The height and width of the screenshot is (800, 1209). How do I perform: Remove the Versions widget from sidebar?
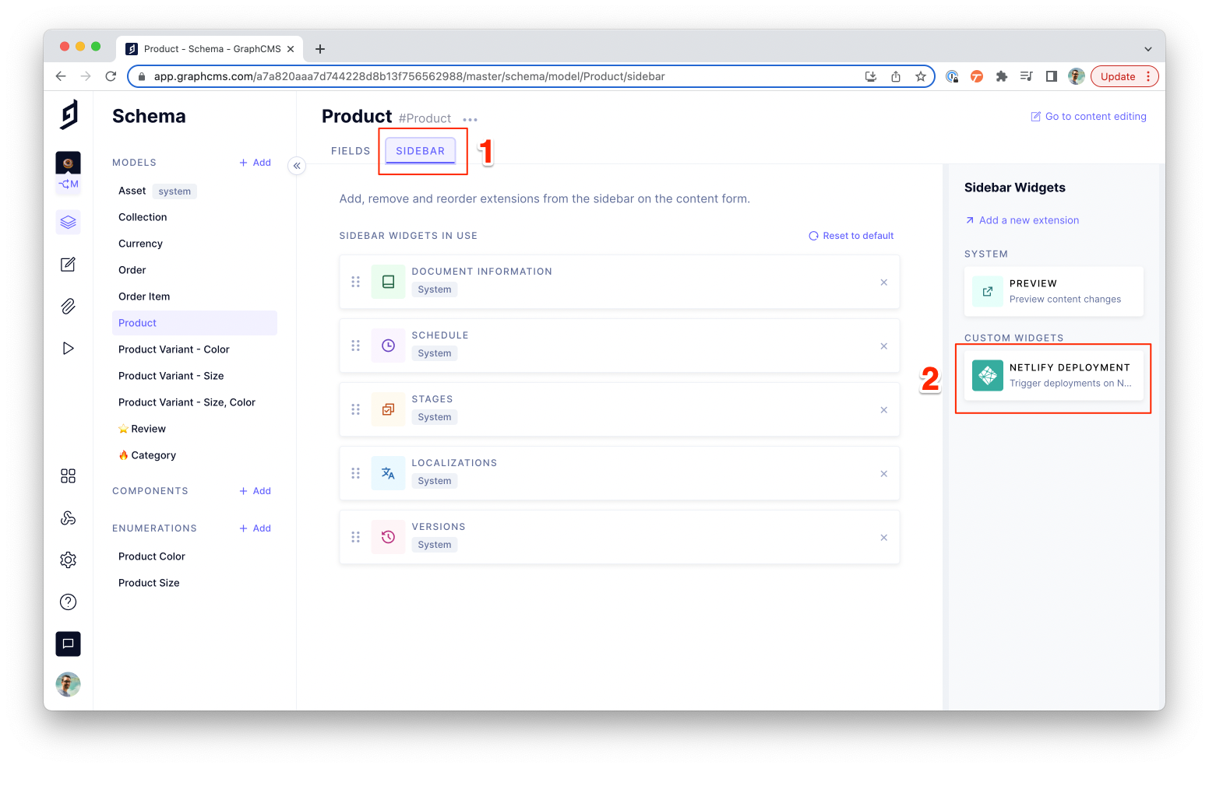[x=883, y=538]
